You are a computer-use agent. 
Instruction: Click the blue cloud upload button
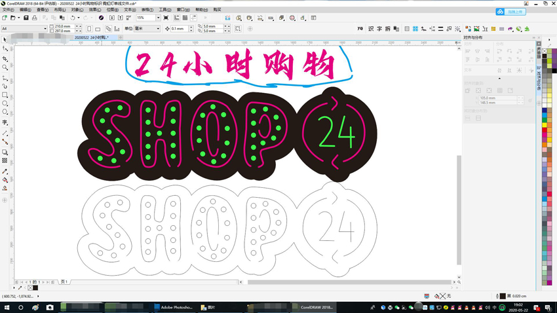[511, 12]
